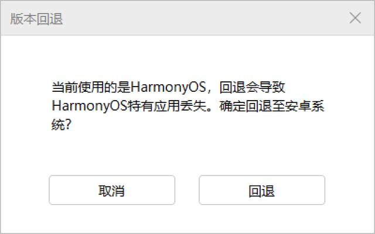Viewport: 375px width, 234px height.
Task: Click the word 统? in the last line
Action: (62, 125)
